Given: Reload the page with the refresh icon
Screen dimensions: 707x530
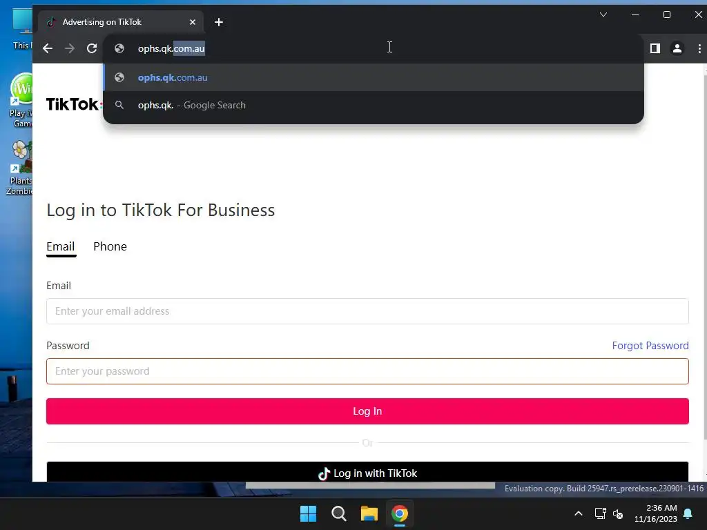Looking at the screenshot, I should coord(92,48).
